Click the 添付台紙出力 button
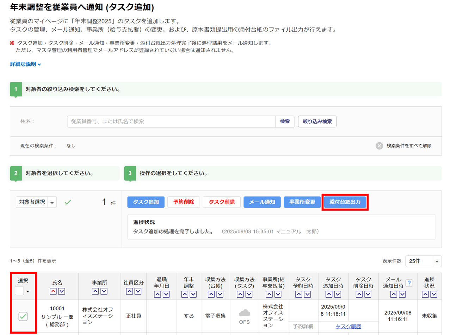The height and width of the screenshot is (335, 451). pos(345,202)
